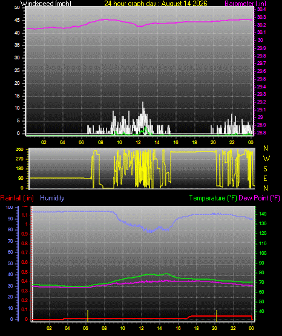Click the magenta 'Dew Point (°F)' legend label
The height and width of the screenshot is (336, 282).
(259, 198)
